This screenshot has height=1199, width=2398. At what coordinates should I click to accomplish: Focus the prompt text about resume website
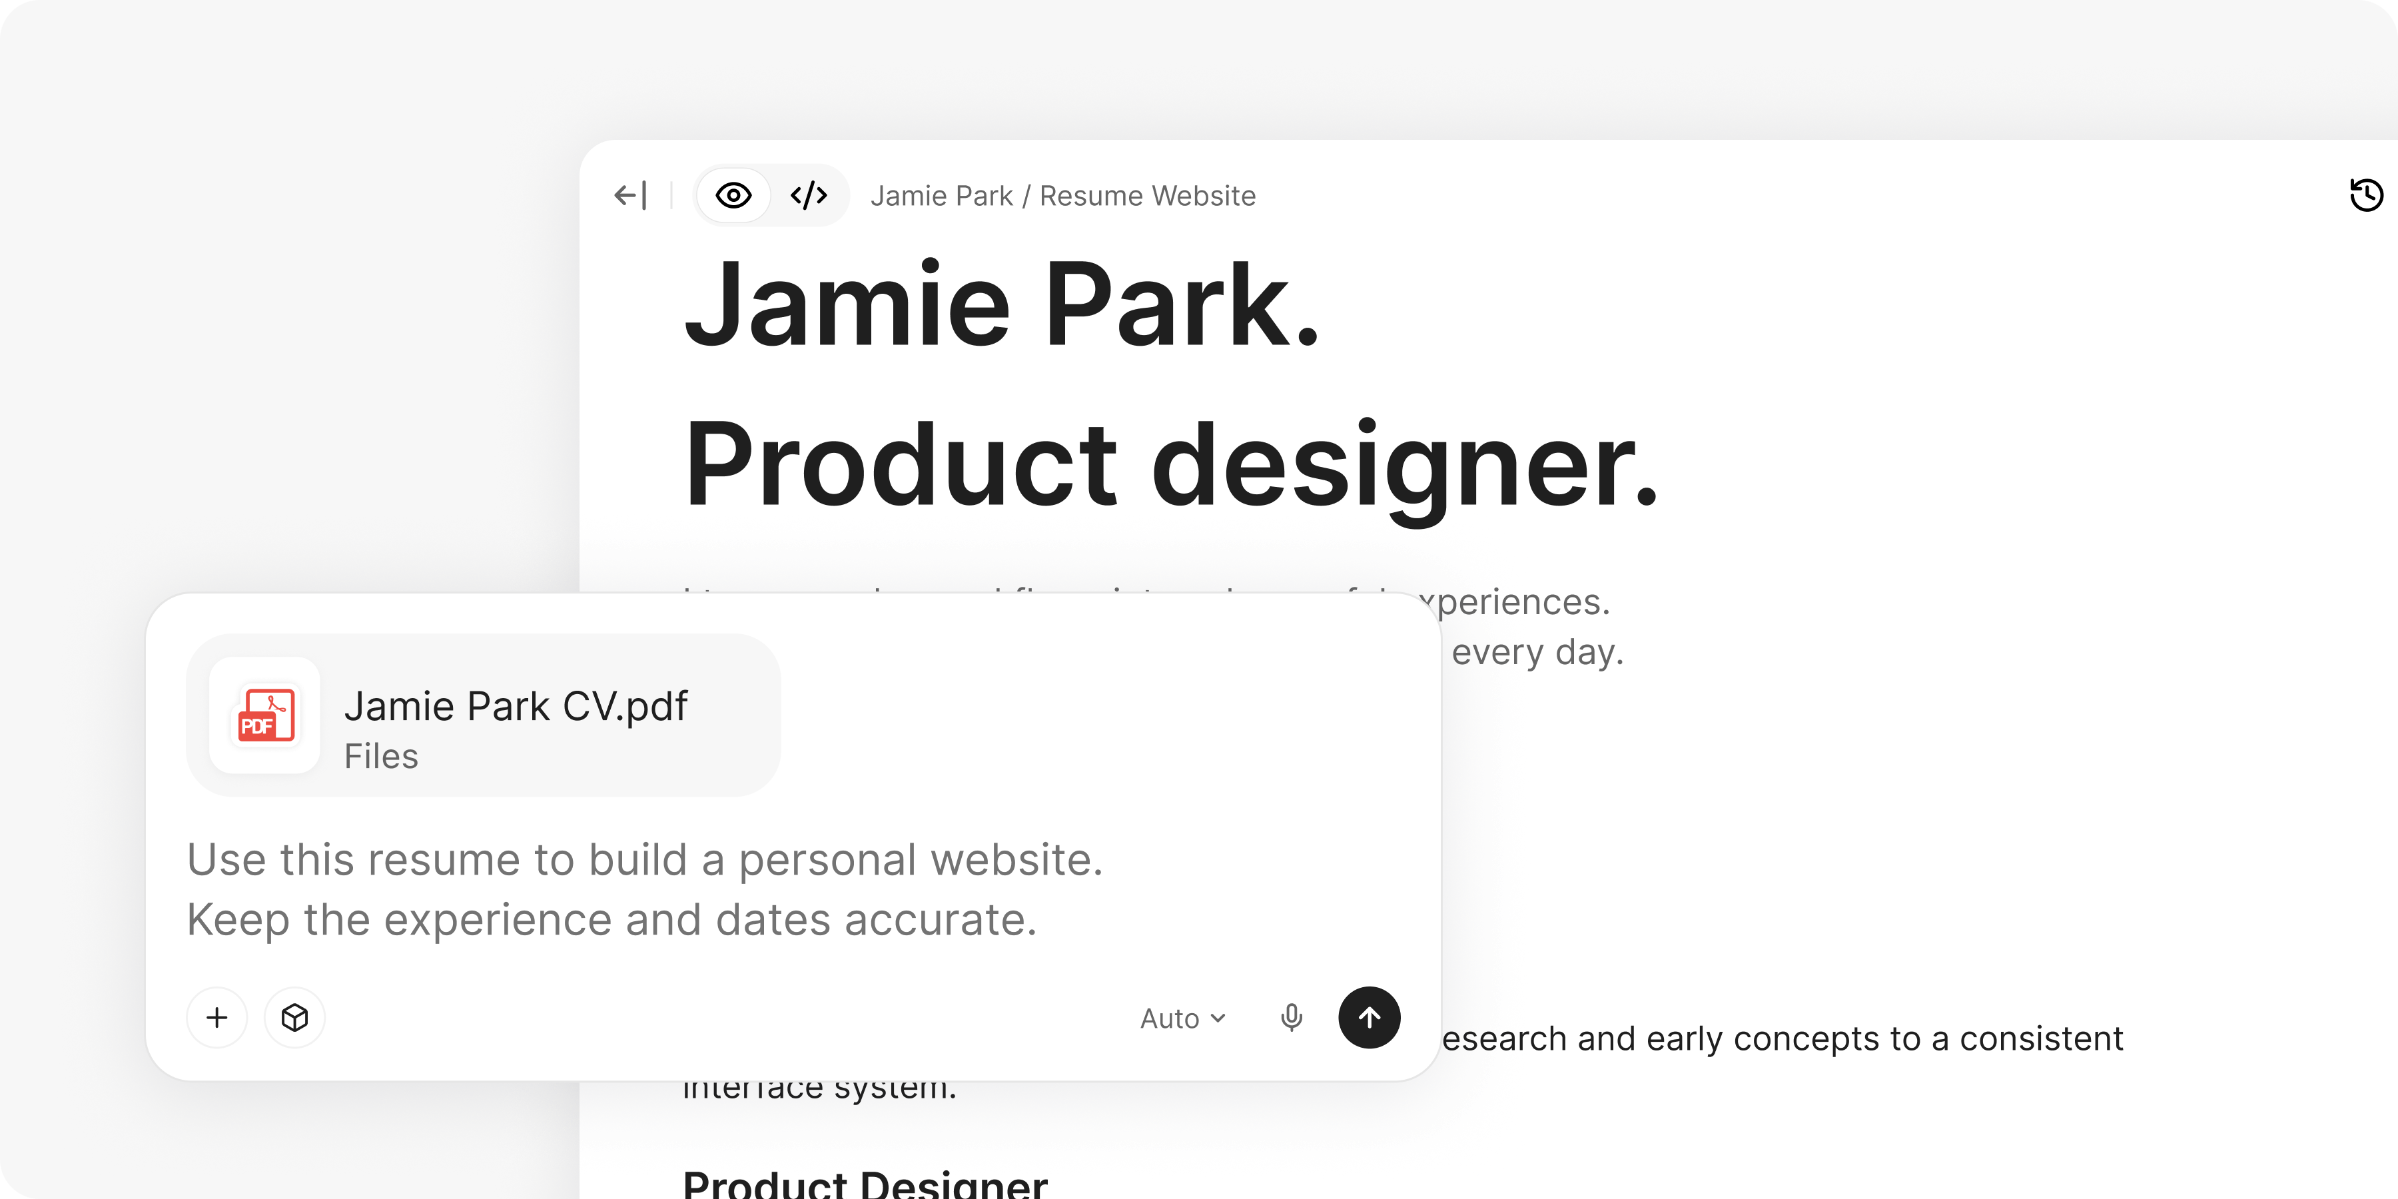pyautogui.click(x=644, y=889)
